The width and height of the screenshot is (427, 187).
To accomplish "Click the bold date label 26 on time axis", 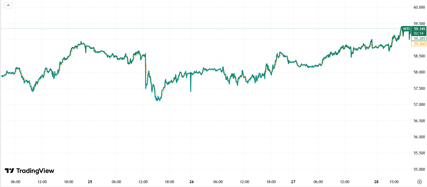I will pos(191,182).
